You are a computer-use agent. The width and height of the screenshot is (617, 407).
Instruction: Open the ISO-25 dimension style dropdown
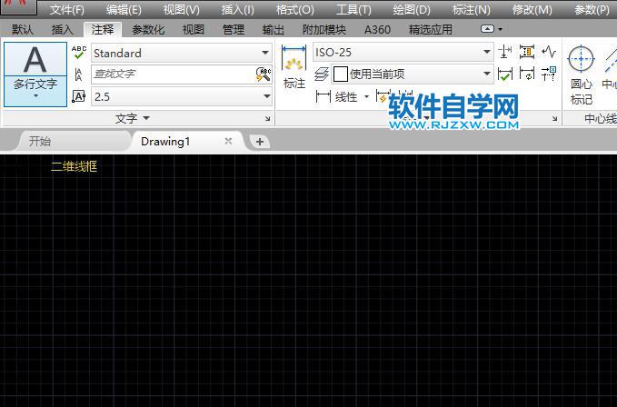(x=487, y=52)
